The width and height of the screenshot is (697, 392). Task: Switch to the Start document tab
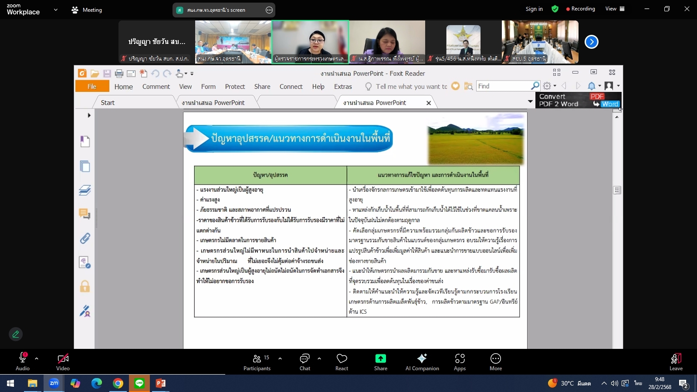(x=108, y=103)
